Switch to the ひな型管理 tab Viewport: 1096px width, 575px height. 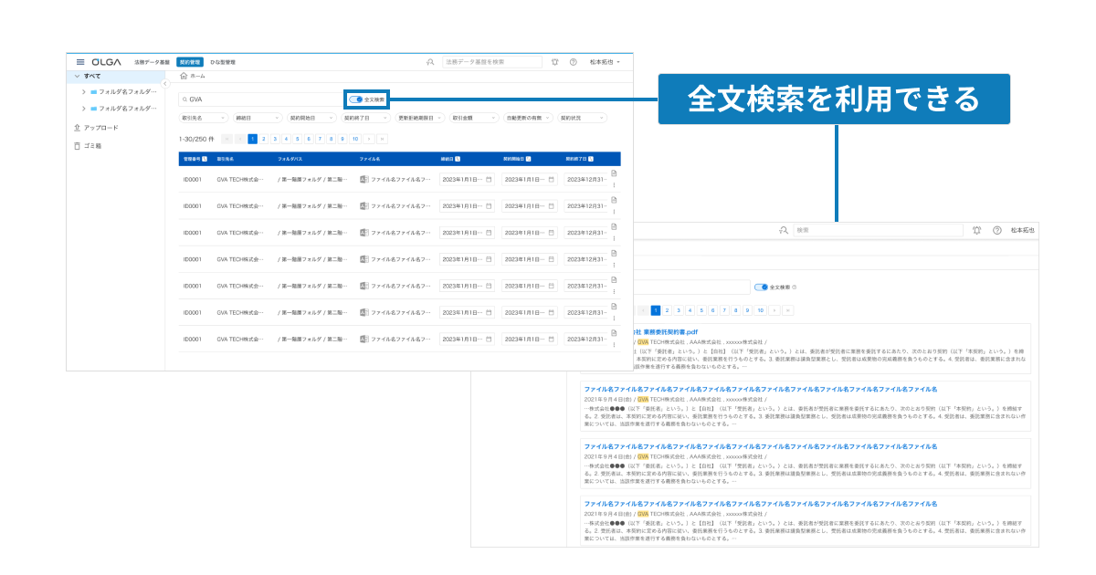(223, 62)
